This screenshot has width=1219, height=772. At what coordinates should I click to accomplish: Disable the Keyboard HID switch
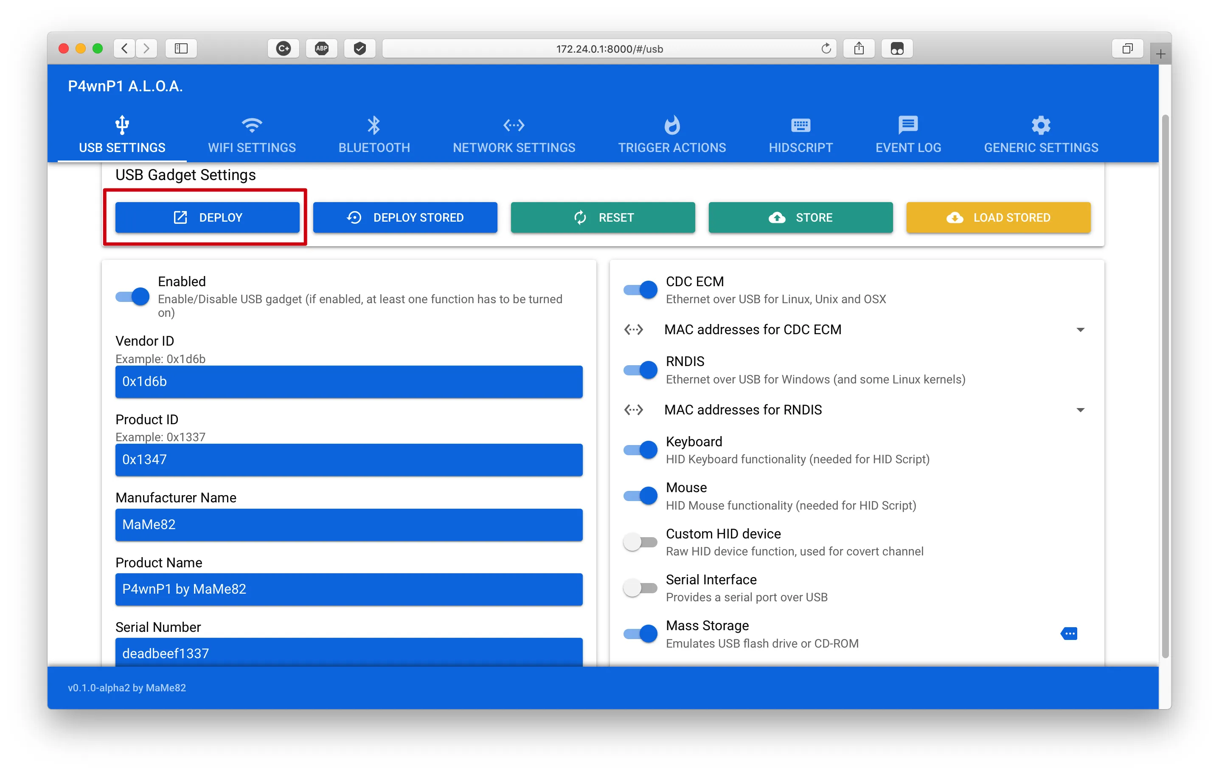pos(640,450)
